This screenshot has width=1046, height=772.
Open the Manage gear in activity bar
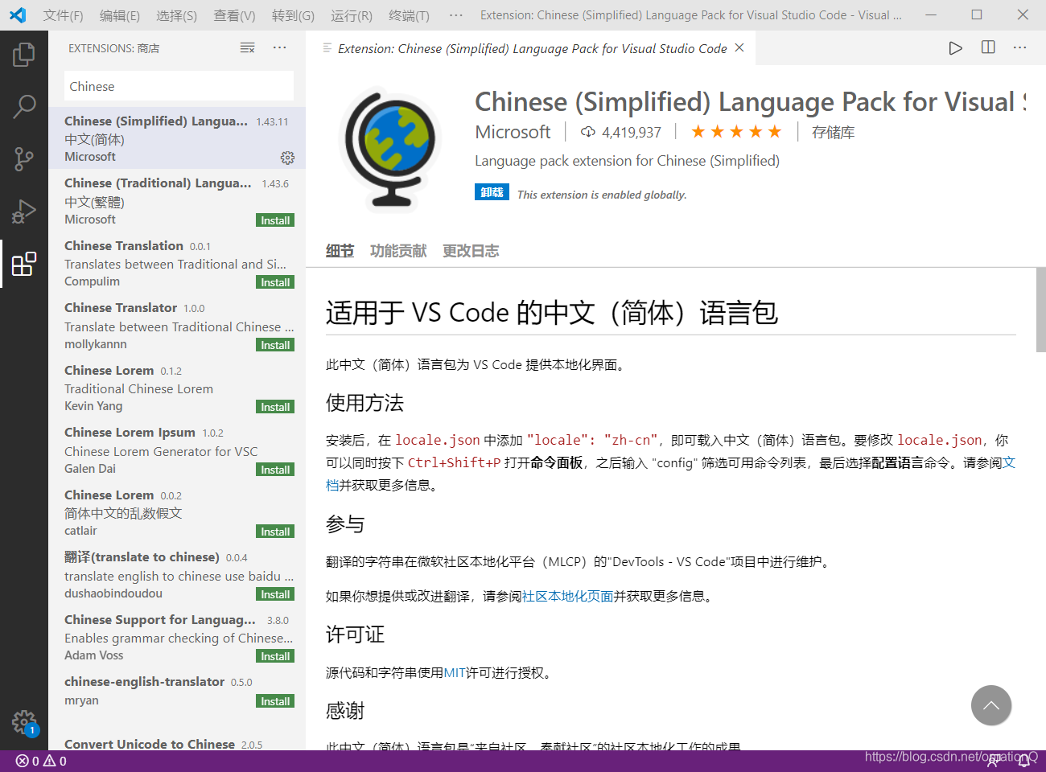24,721
